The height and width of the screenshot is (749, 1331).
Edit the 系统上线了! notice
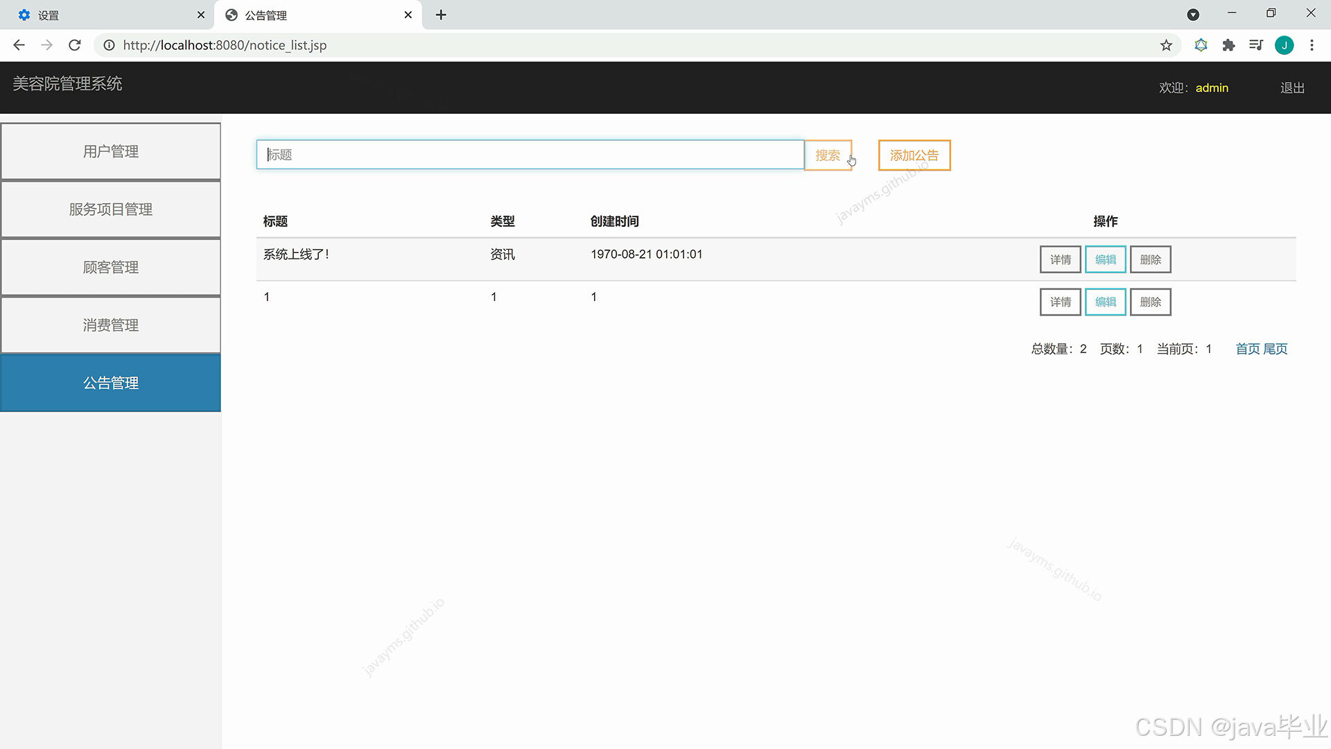[x=1105, y=259]
